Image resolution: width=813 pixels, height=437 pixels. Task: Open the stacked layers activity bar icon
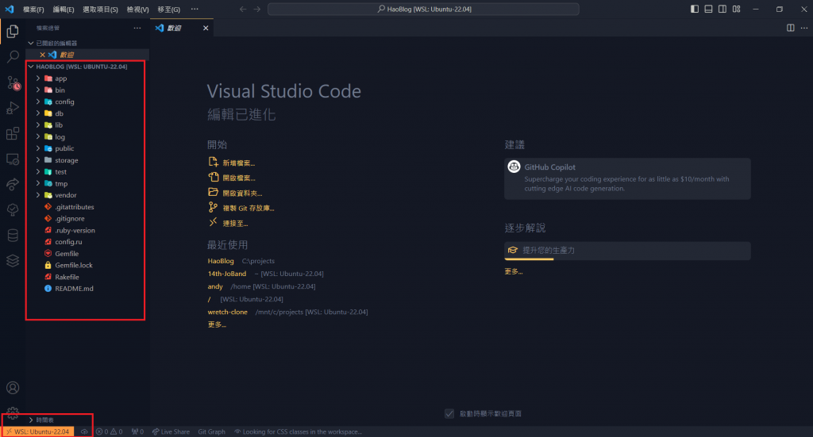coord(13,260)
